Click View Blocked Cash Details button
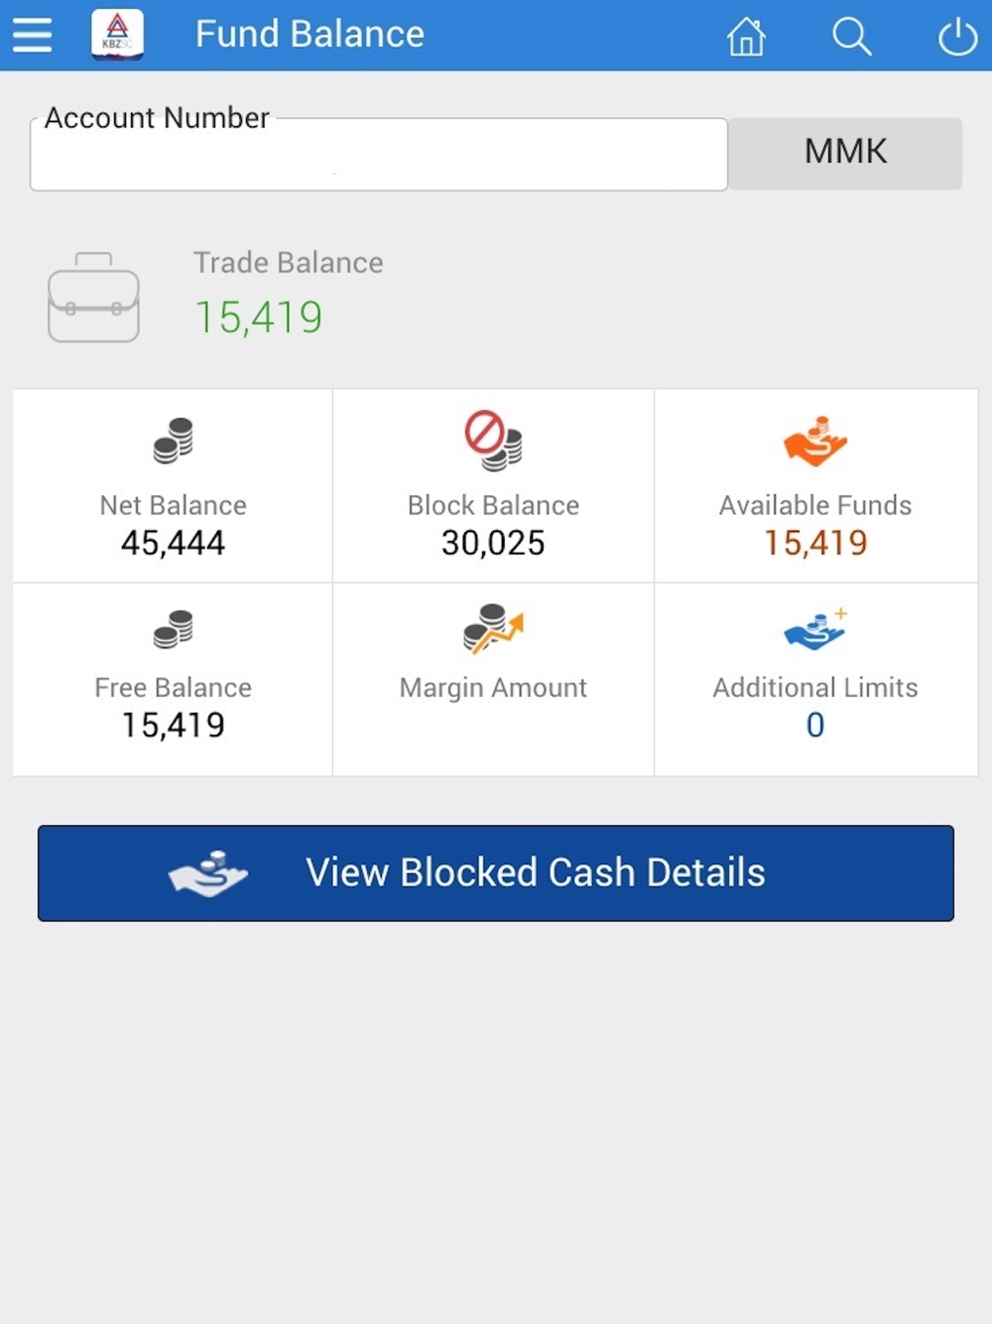 496,873
